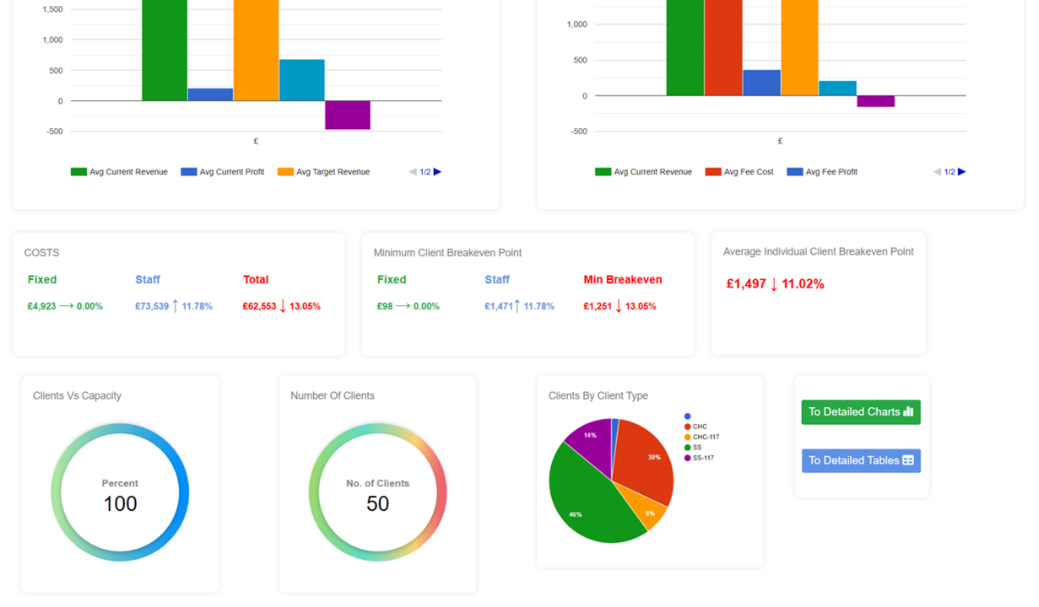Screen dimensions: 1039x607
Task: Open the To Detailed Charts button
Action: click(860, 412)
